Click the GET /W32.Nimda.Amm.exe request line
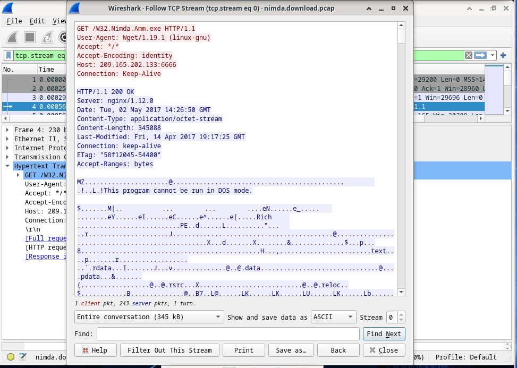 pyautogui.click(x=136, y=28)
